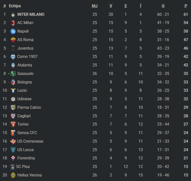Click the G goals column header
191x181 pixels.
(163, 6)
